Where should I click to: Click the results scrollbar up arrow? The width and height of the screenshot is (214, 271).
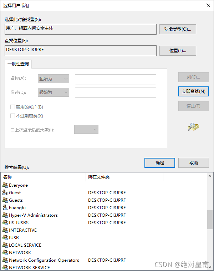[210, 176]
